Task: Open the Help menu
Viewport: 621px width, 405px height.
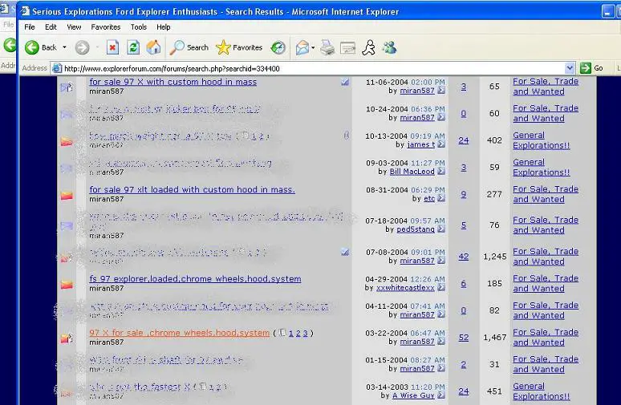Action: pyautogui.click(x=163, y=27)
